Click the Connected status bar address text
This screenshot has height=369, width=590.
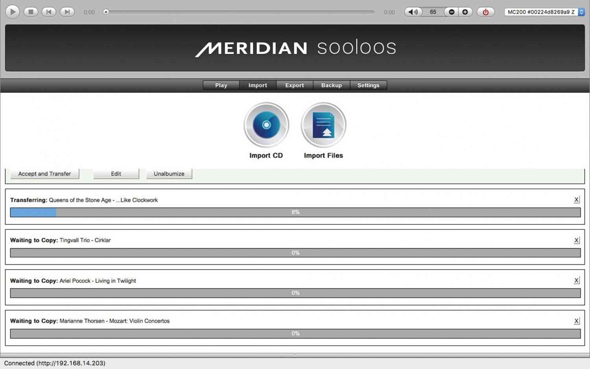click(55, 363)
